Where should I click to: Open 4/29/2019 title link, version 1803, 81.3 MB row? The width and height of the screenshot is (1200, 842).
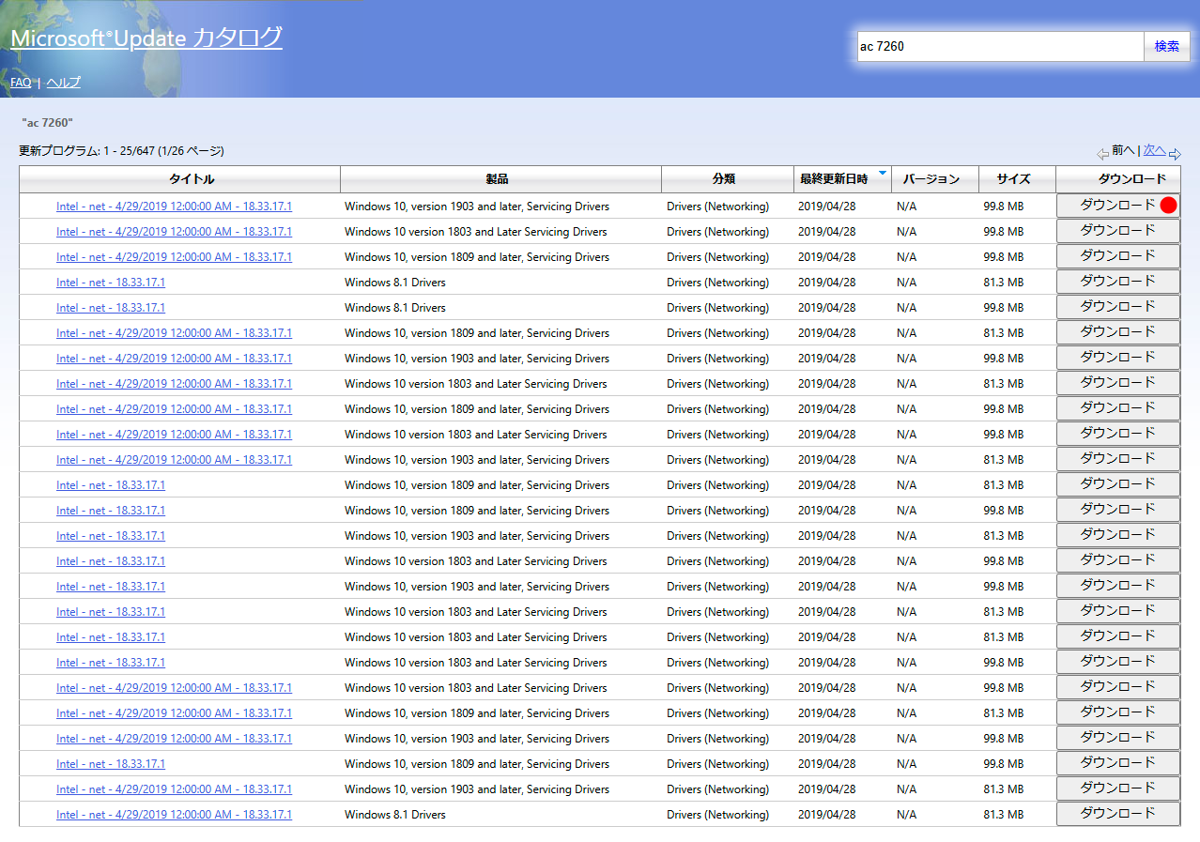click(x=174, y=384)
